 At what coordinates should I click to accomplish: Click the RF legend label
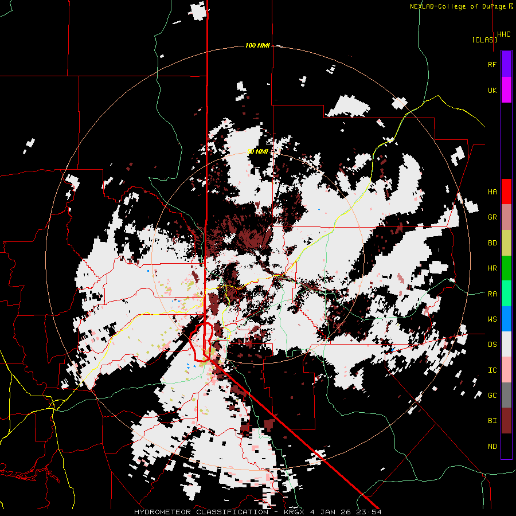click(x=492, y=64)
